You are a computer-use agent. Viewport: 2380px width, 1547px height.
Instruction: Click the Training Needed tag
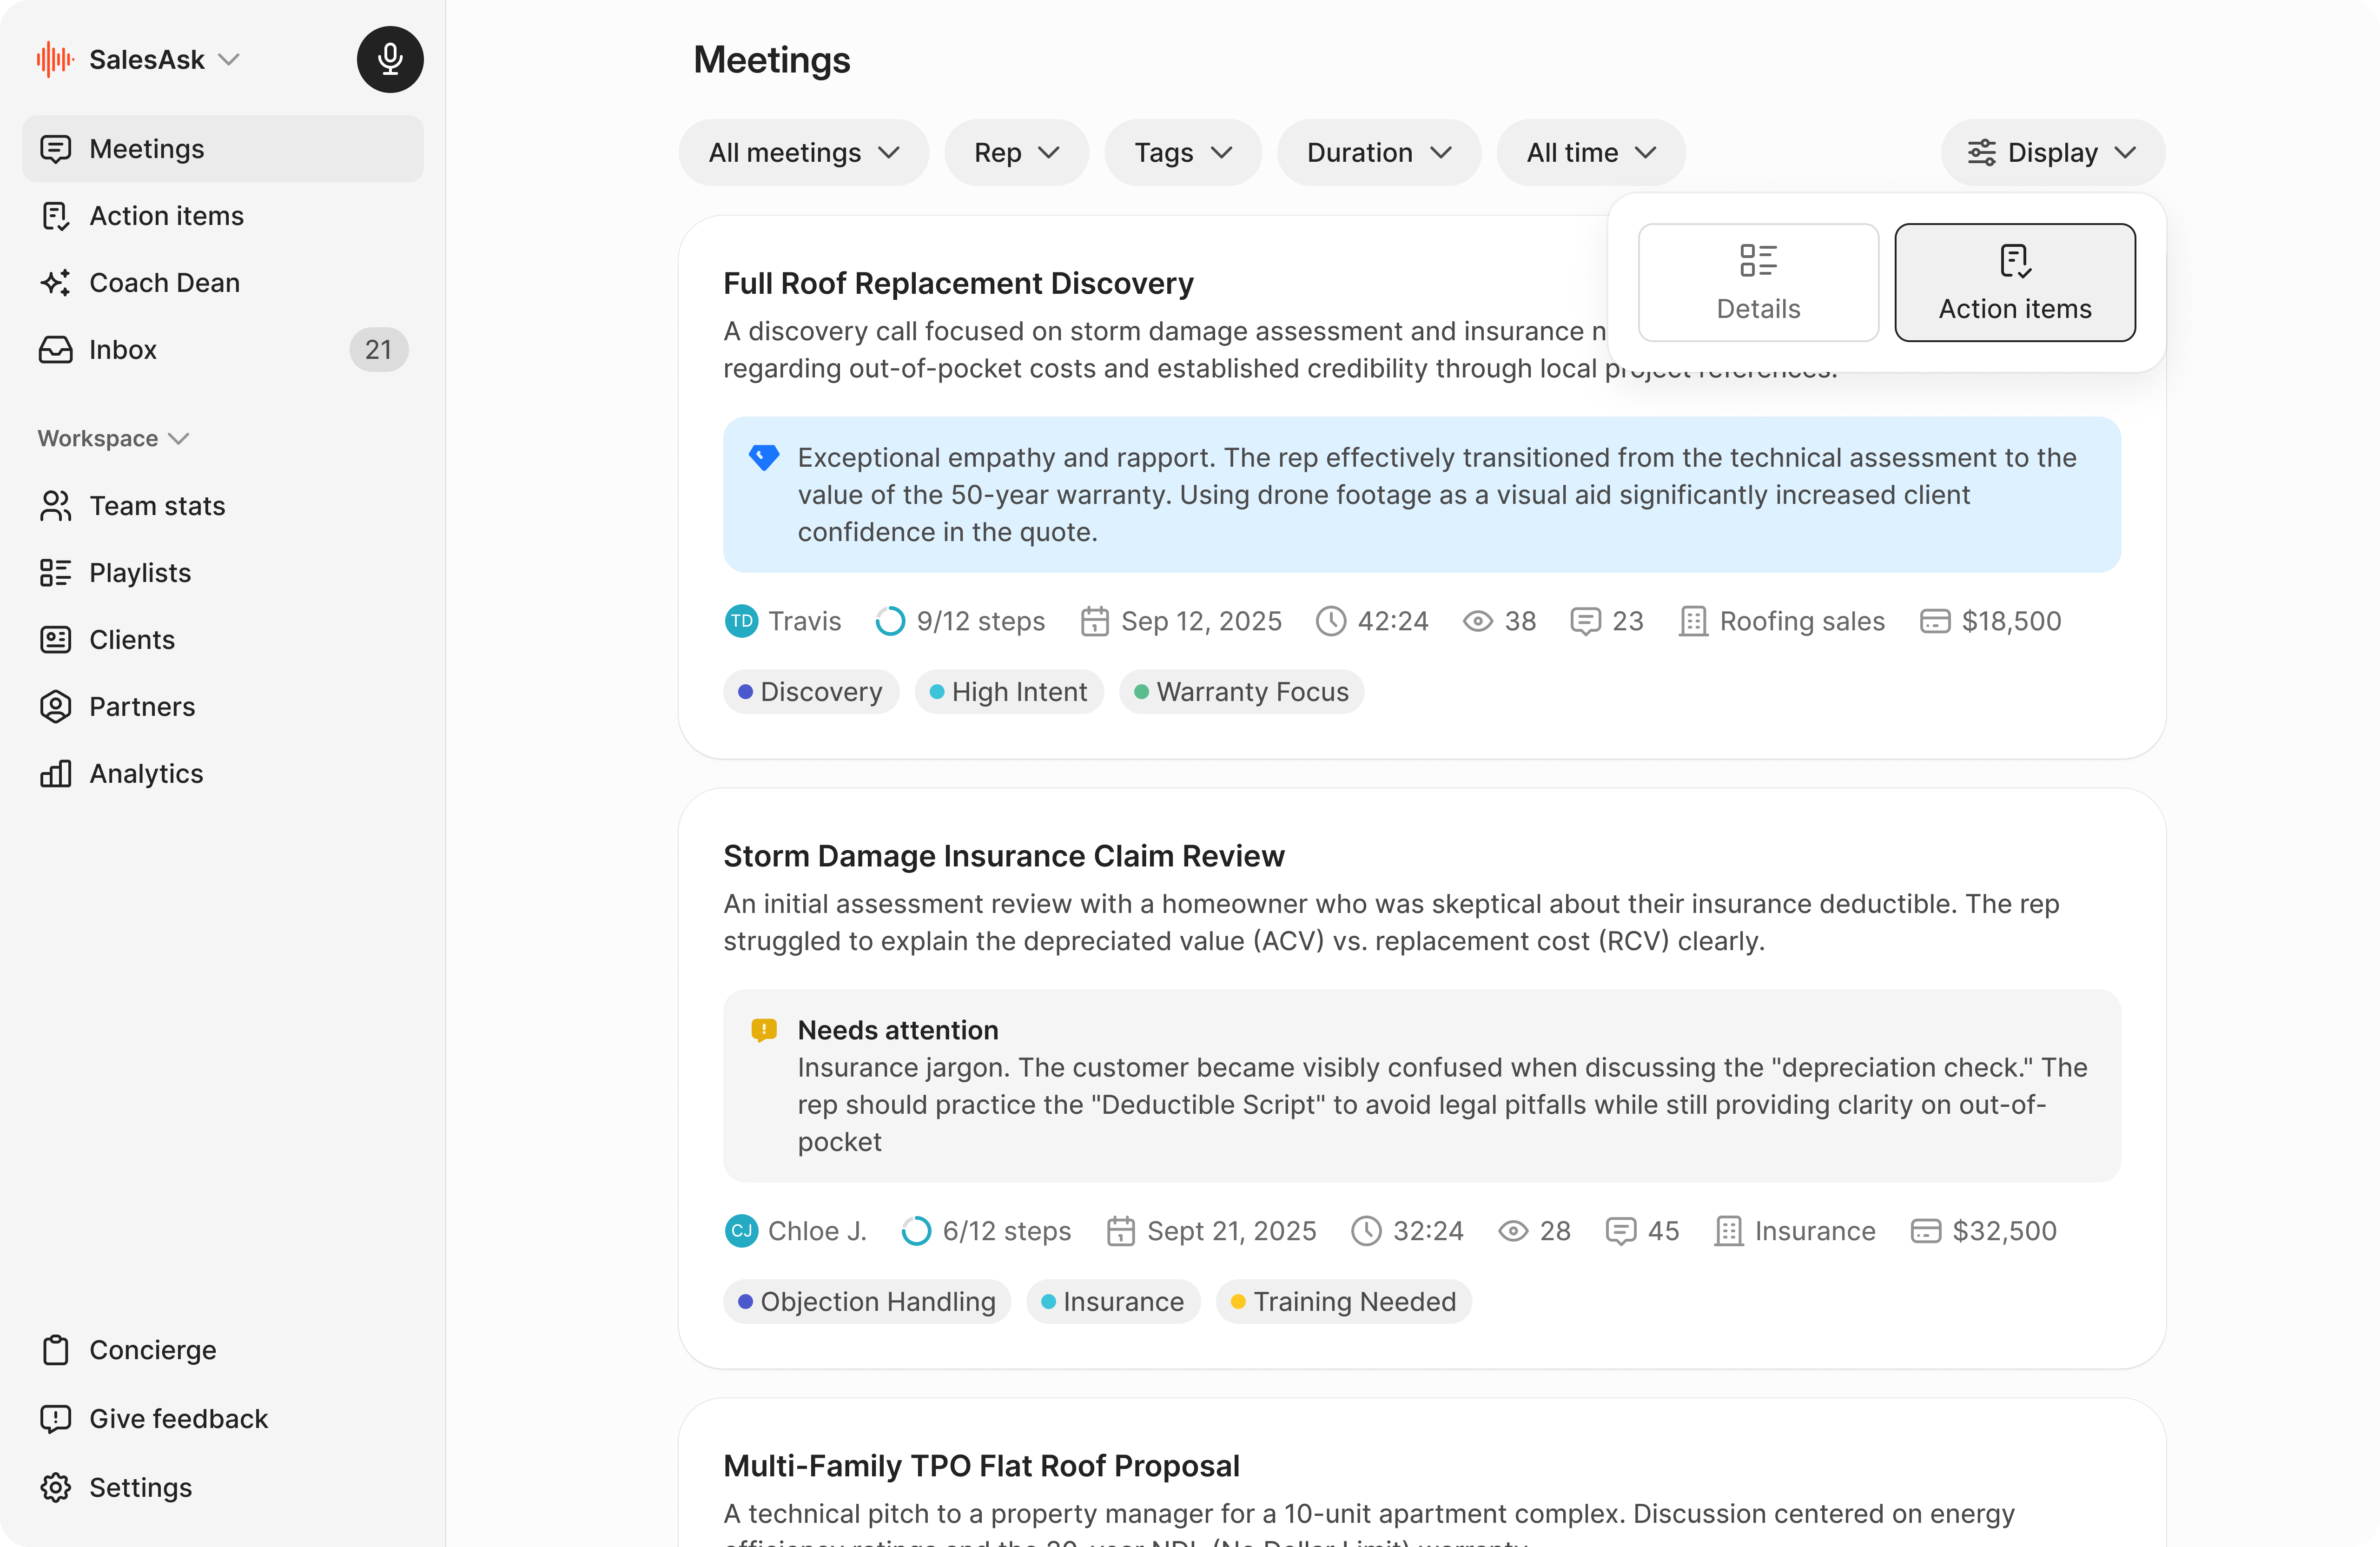(1343, 1302)
